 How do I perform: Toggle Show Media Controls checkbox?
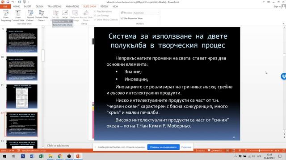point(95,20)
